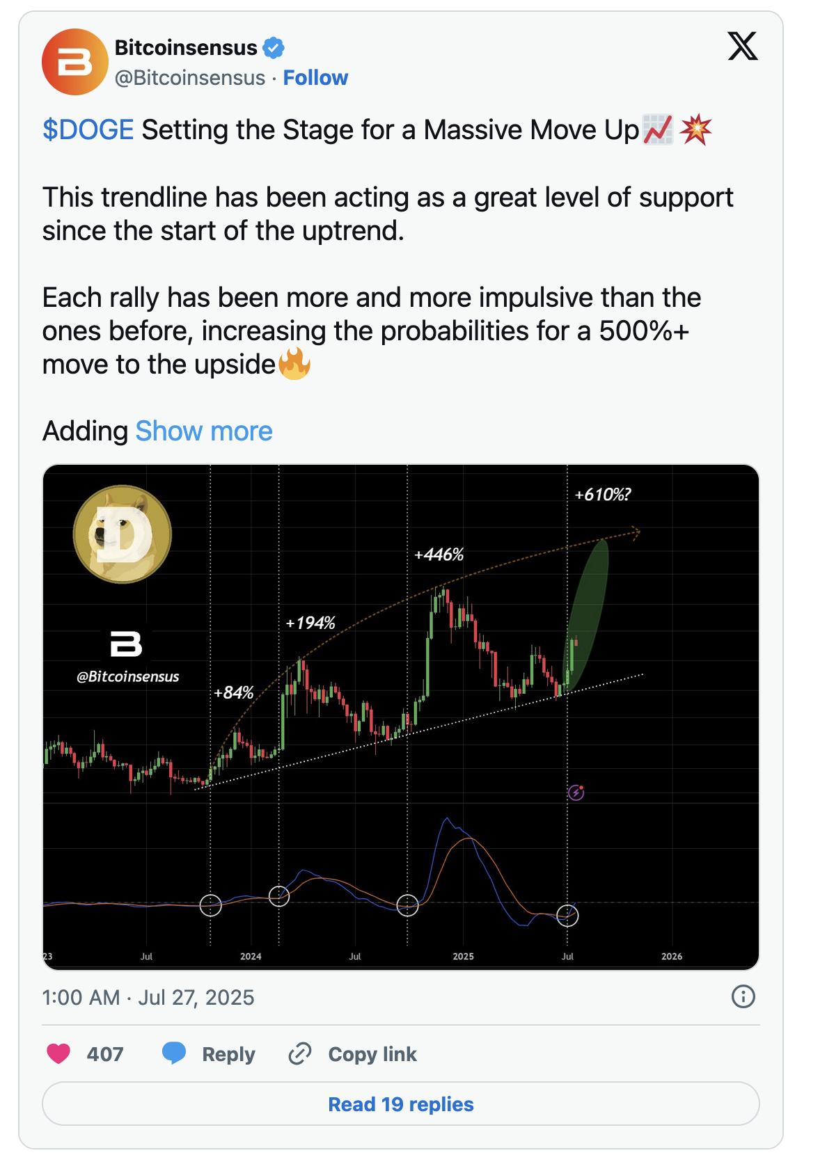Open the Bitcoinsensus profile avatar

point(75,62)
